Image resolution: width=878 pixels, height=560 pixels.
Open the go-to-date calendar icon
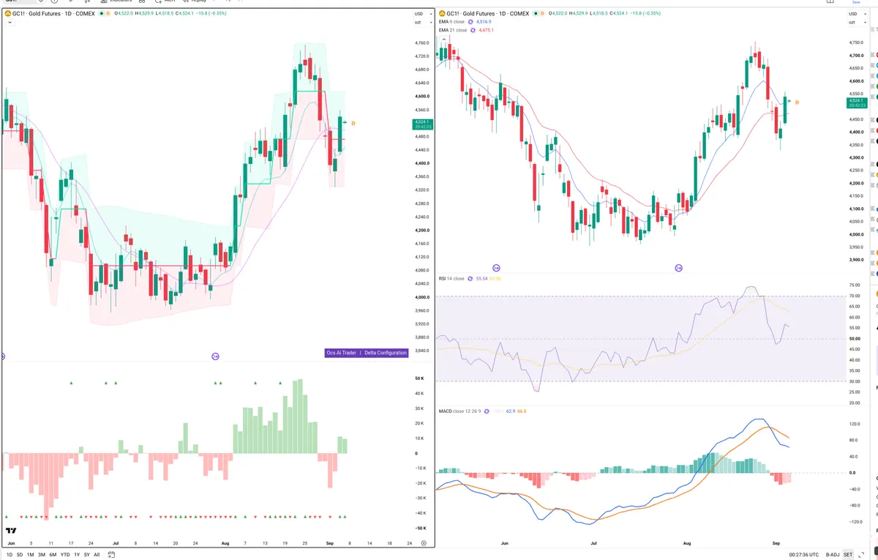click(110, 555)
